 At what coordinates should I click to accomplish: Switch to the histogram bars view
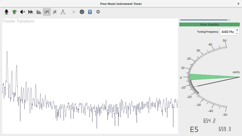39,12
